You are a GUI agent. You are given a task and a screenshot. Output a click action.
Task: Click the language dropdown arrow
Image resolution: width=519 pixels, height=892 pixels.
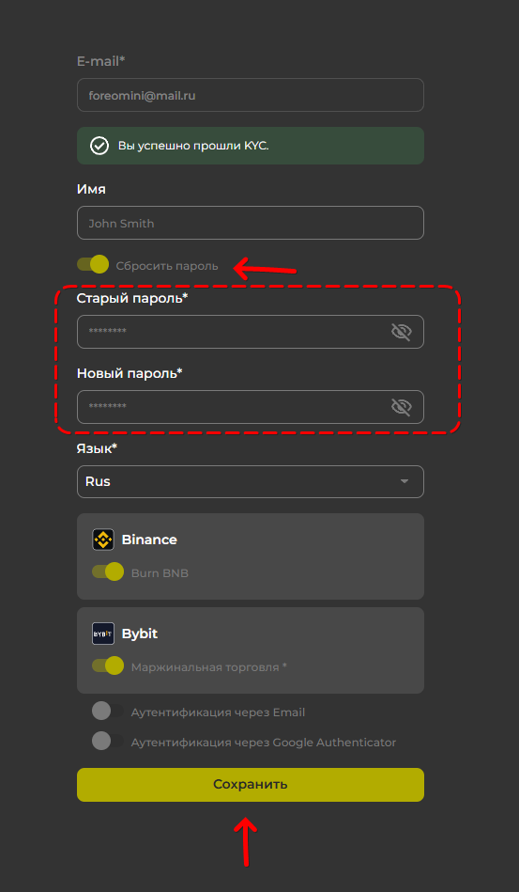click(x=405, y=481)
